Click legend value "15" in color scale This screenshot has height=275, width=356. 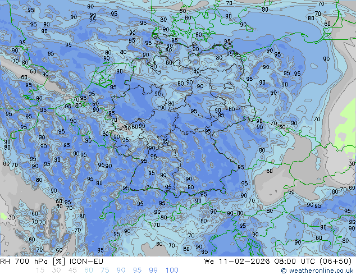click(40, 271)
